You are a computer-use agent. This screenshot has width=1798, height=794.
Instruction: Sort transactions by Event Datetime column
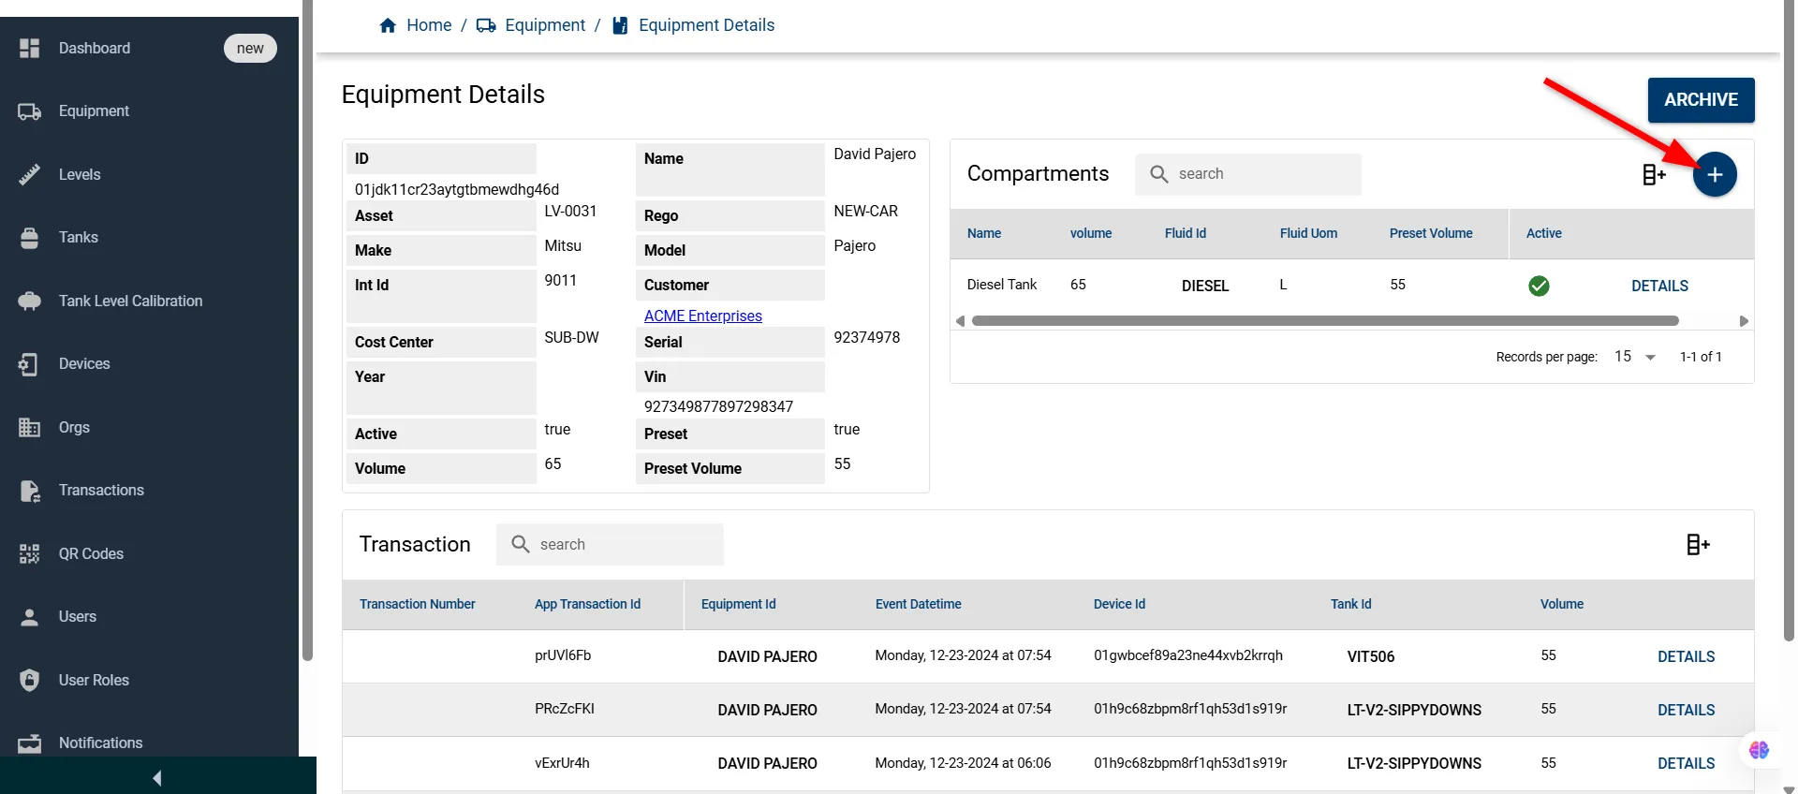pos(919,604)
